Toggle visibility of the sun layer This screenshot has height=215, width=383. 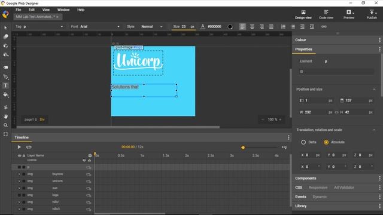coord(19,188)
